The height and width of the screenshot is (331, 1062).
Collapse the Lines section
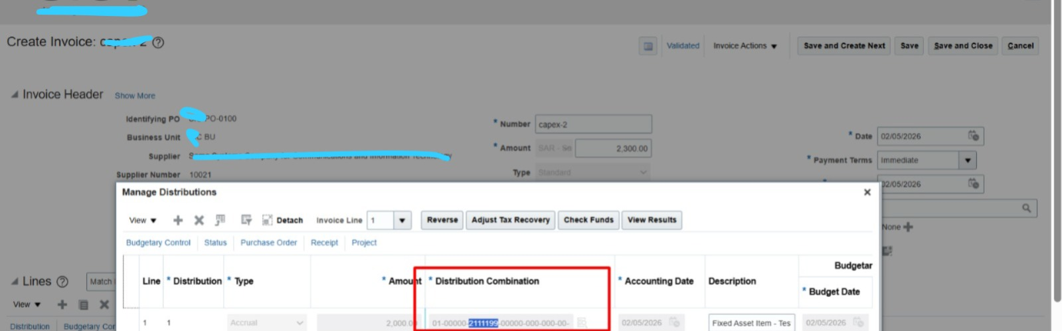15,282
